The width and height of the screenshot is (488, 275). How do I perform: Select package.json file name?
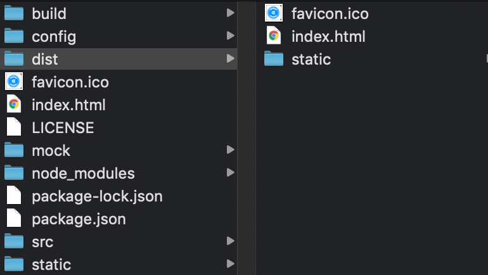(79, 219)
